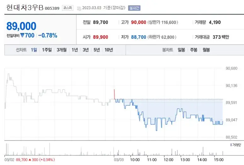The height and width of the screenshot is (165, 244).
Task: Open the 월봉 monthly candle chart
Action: tap(206, 50)
